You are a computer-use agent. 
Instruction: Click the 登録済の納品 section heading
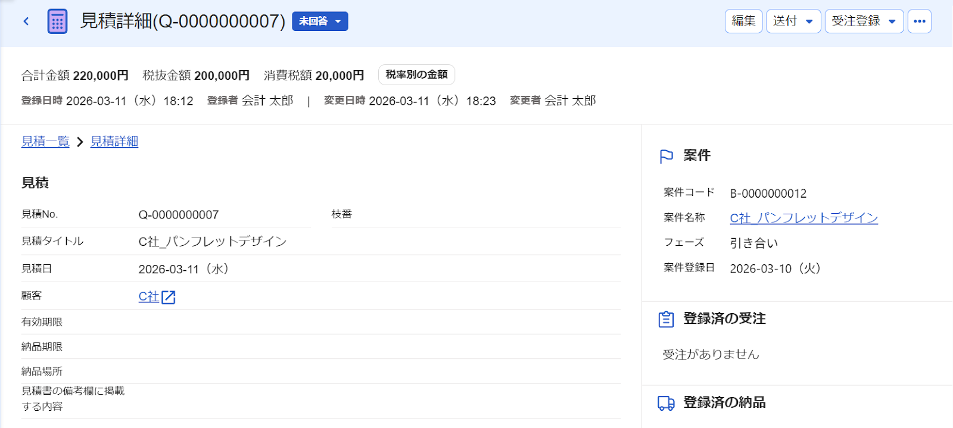[x=724, y=403]
